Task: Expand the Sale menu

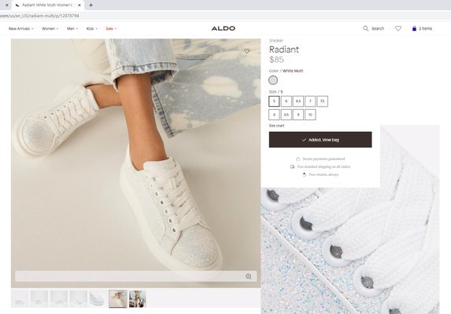Action: point(111,29)
